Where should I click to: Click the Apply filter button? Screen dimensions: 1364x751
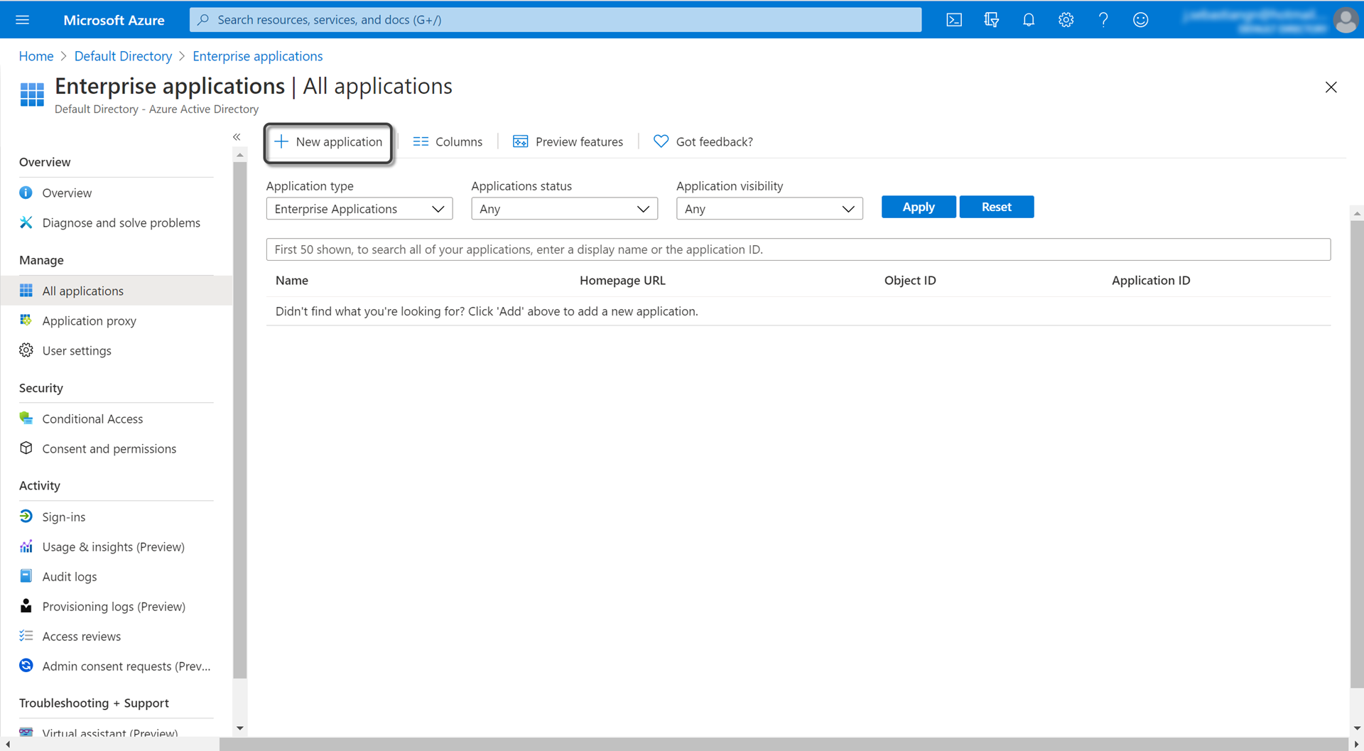pyautogui.click(x=919, y=207)
